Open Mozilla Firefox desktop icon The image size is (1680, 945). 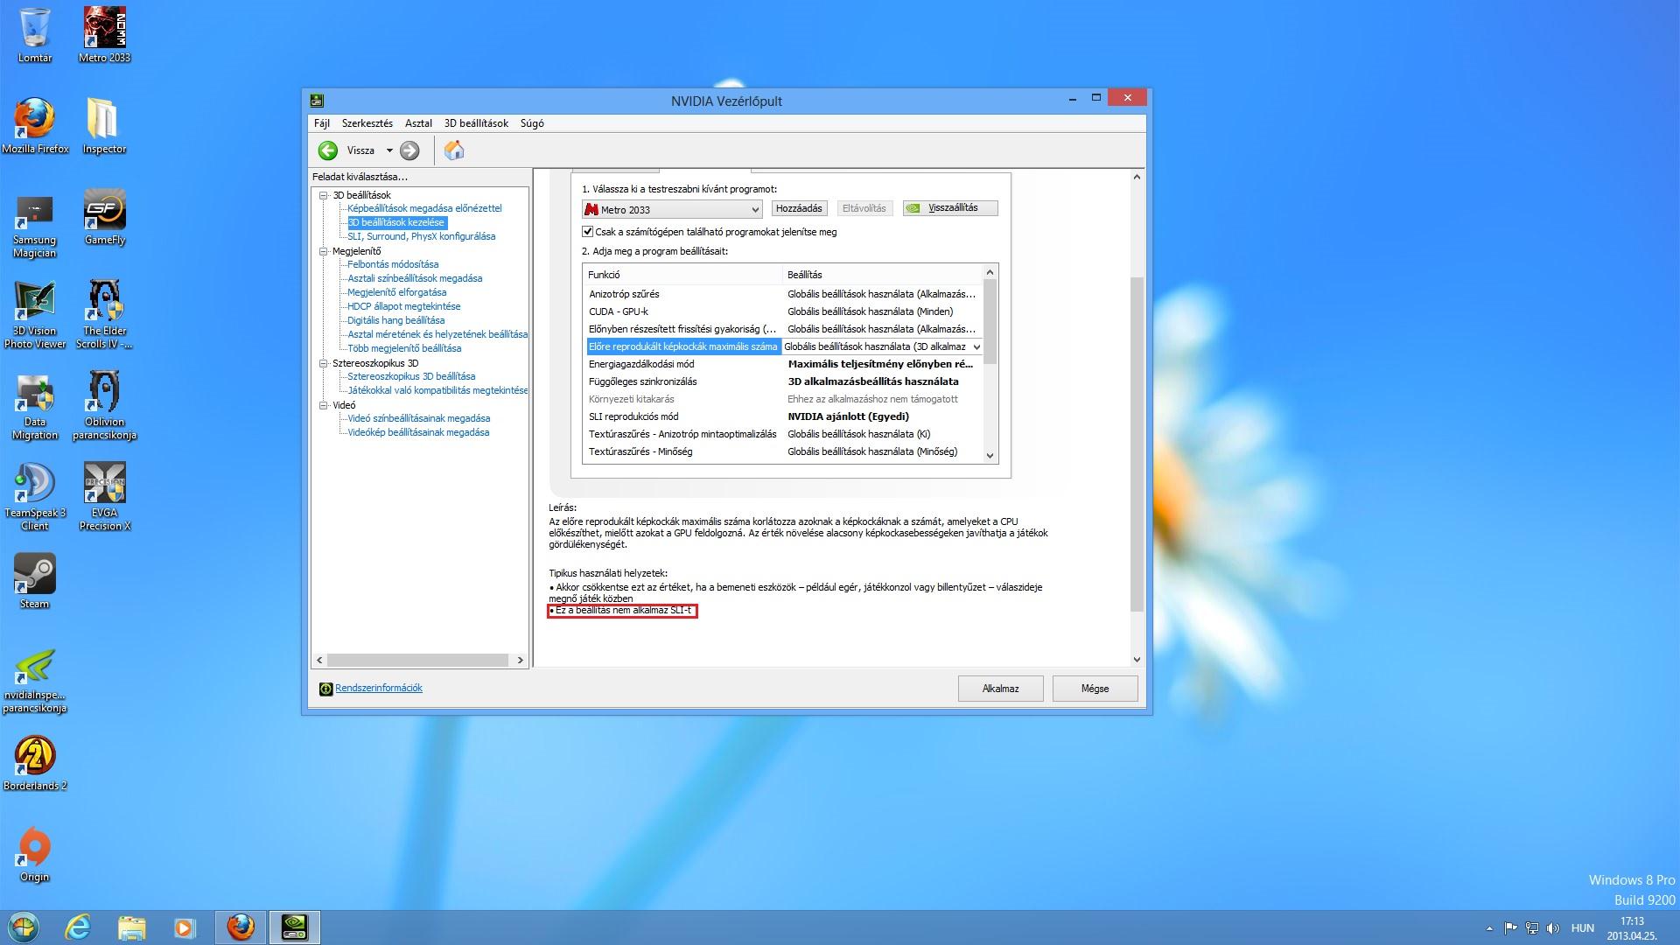click(x=35, y=126)
